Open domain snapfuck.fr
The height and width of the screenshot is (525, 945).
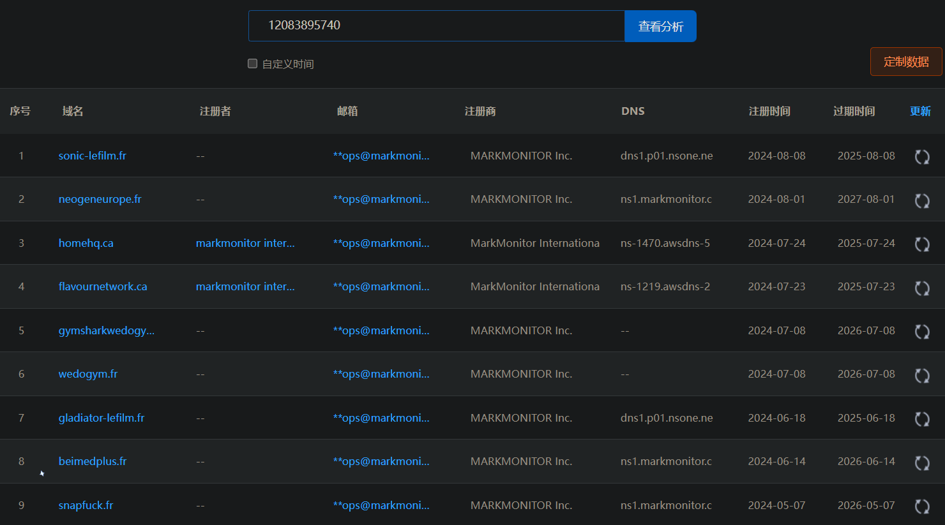pos(86,505)
